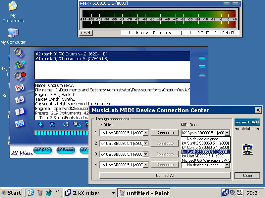The image size is (265, 198).
Task: Click the Start button
Action: point(12,193)
